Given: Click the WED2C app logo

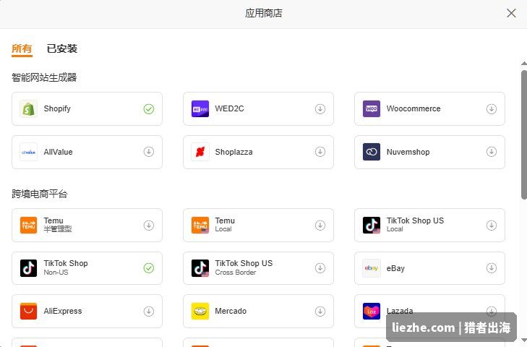Looking at the screenshot, I should [200, 109].
